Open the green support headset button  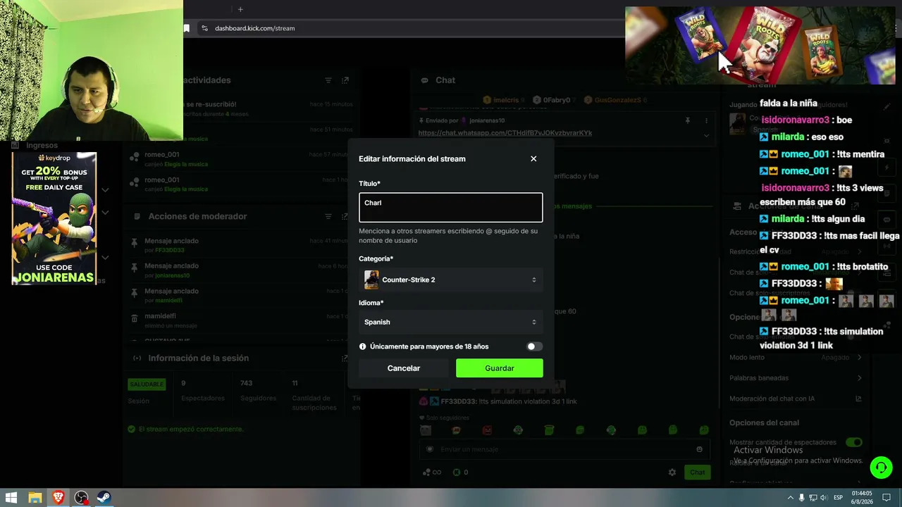coord(881,468)
